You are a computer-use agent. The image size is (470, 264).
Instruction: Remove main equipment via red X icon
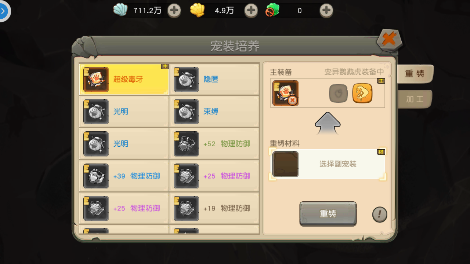292,100
